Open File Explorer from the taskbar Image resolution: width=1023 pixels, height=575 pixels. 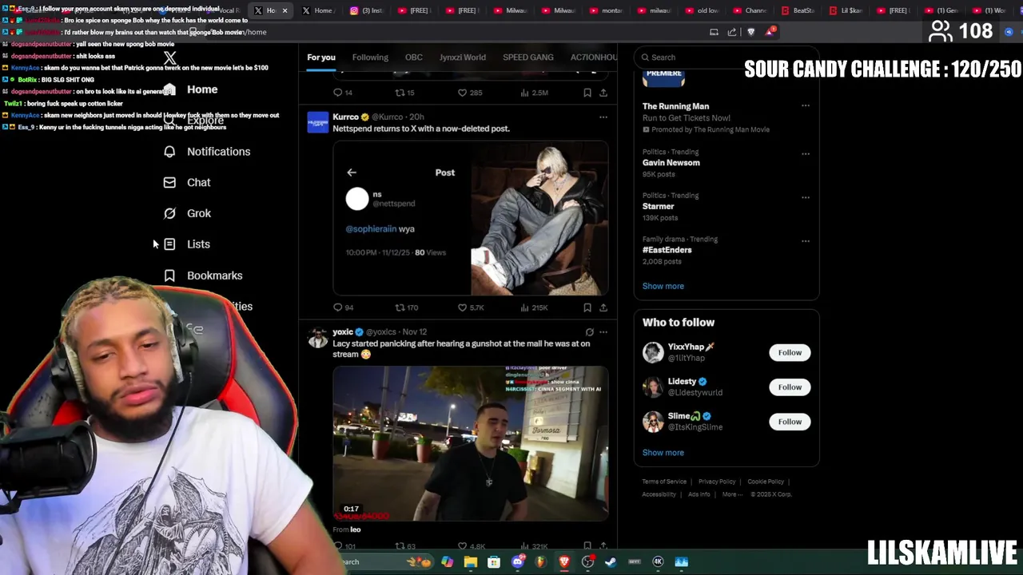471,562
